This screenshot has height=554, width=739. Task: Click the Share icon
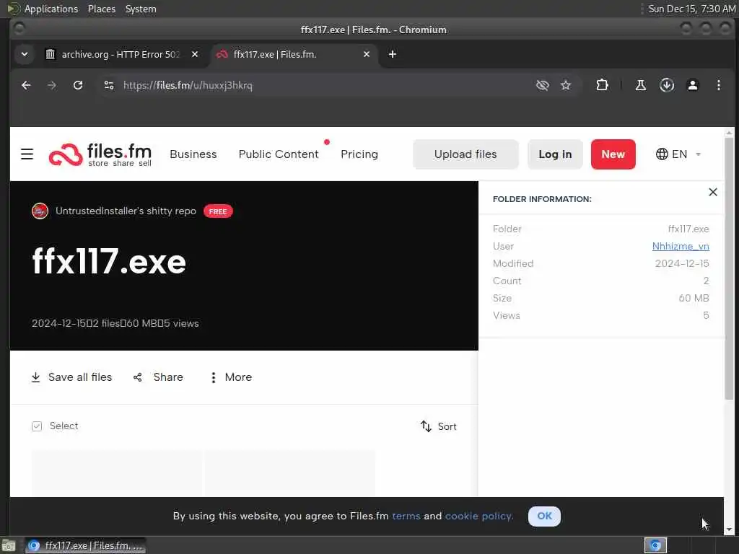[x=138, y=377]
